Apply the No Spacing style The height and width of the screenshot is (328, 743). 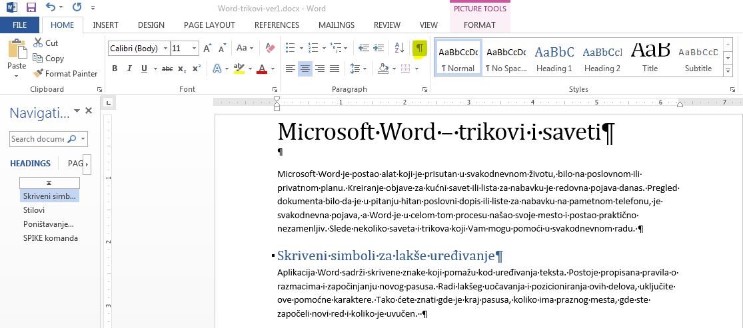click(506, 57)
